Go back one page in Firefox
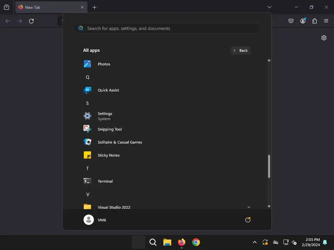Viewport: 334px width, 250px height. coord(8,21)
